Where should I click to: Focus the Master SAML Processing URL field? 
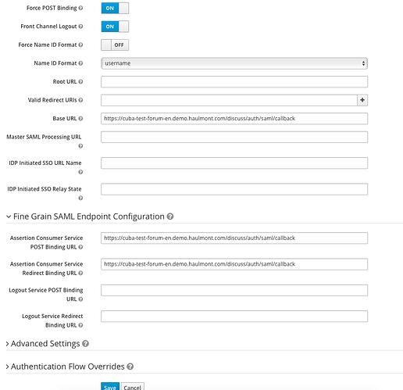[x=234, y=137]
